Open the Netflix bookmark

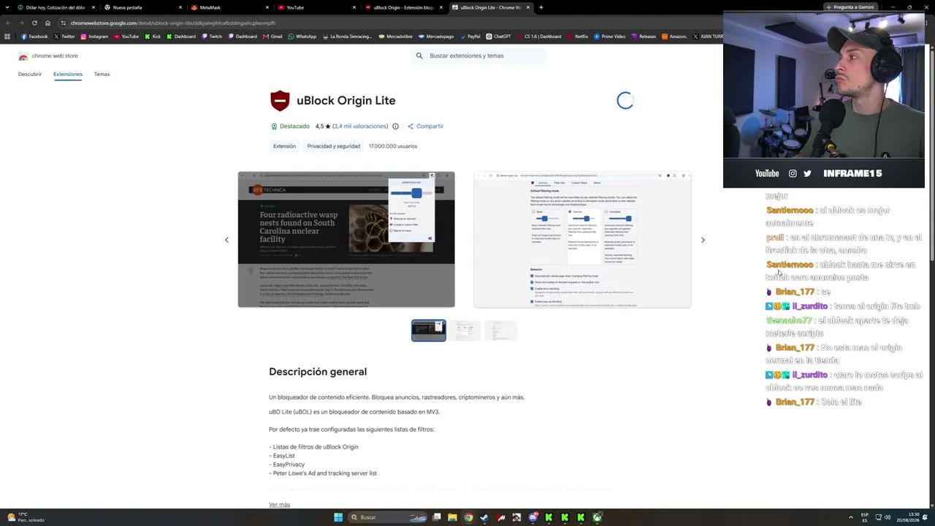(577, 37)
